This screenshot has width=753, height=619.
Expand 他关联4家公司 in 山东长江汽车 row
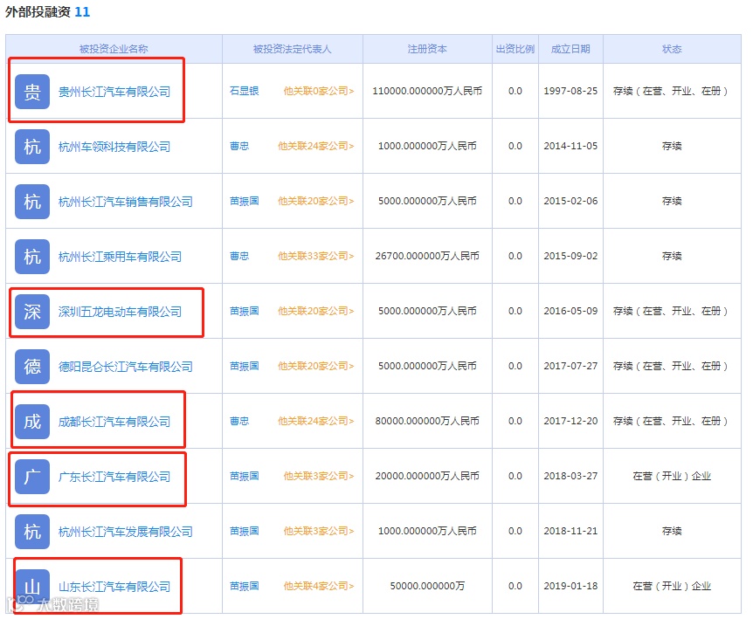pyautogui.click(x=318, y=586)
